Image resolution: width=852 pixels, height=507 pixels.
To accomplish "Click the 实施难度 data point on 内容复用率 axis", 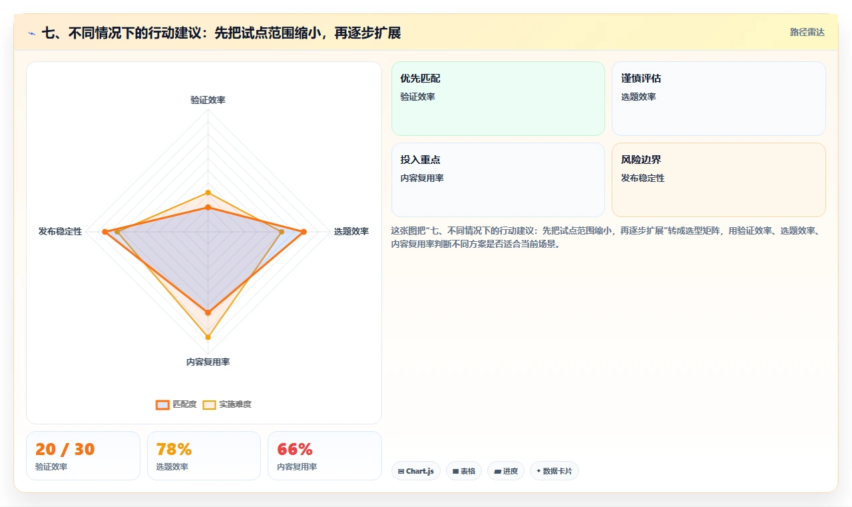I will point(208,337).
